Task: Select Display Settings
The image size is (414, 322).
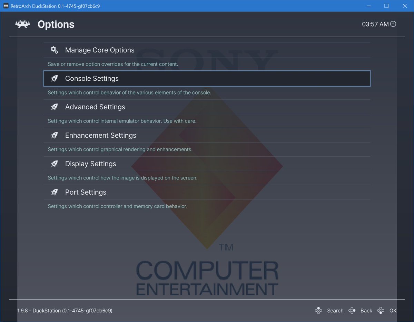Action: point(90,164)
